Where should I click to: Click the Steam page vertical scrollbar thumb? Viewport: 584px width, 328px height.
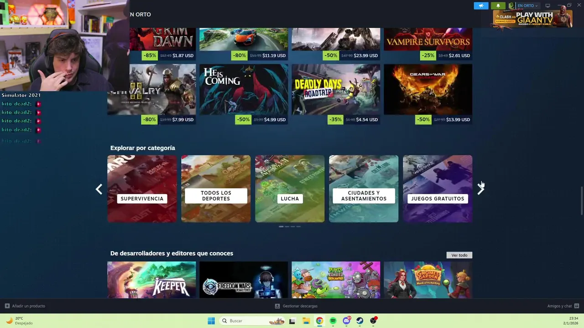582,200
